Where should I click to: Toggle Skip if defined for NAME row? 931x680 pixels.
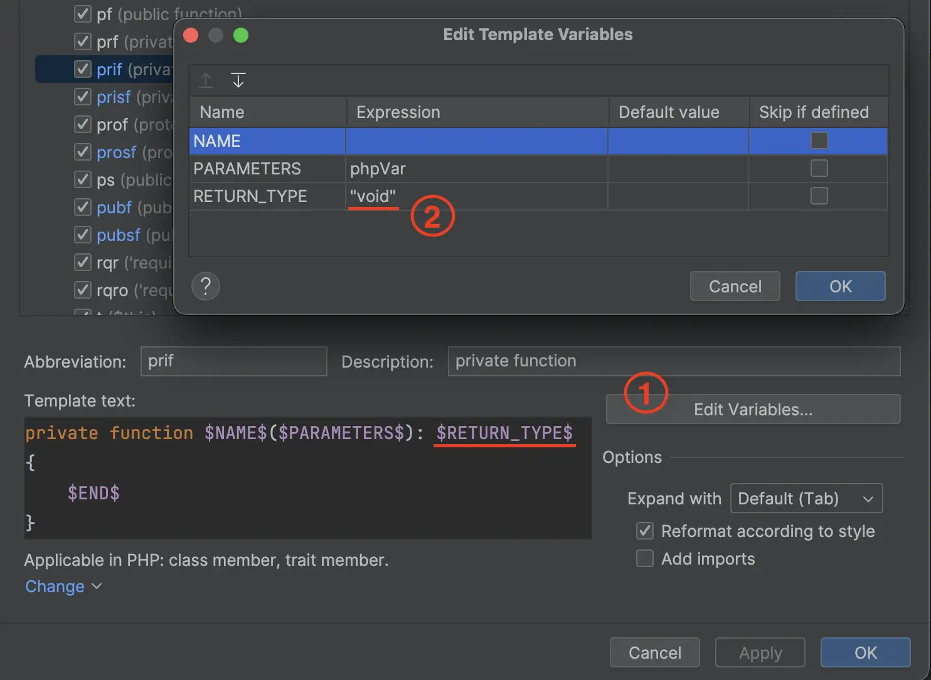(x=819, y=141)
